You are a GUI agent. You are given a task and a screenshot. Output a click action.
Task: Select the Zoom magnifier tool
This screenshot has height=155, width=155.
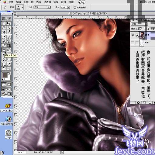(x=9, y=69)
